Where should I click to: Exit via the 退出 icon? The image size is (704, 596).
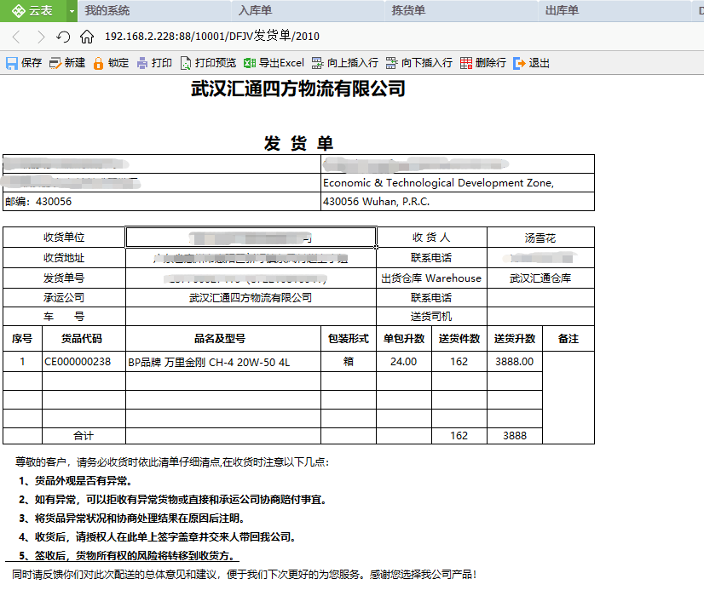(x=519, y=63)
